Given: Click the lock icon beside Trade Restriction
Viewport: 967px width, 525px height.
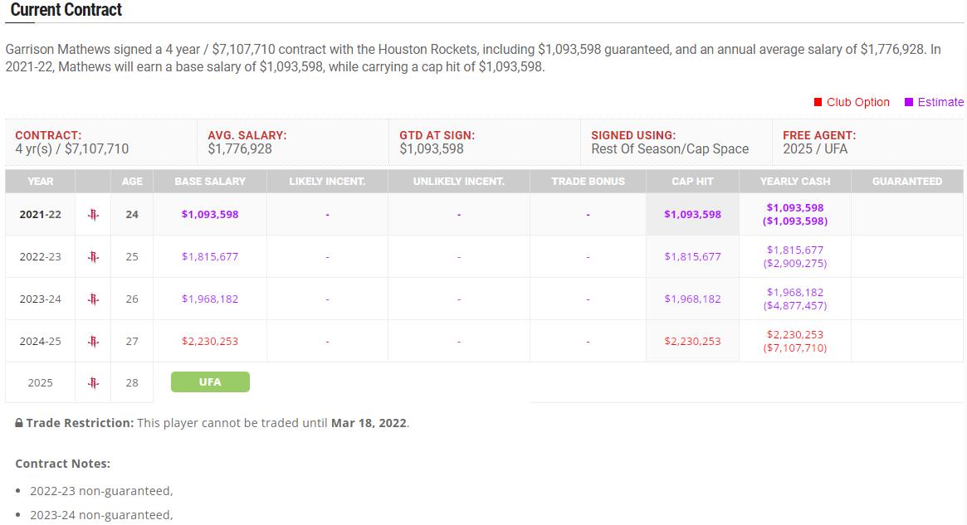Looking at the screenshot, I should click(x=19, y=423).
